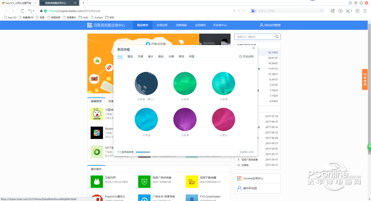Open 我的应用管理 user link
The height and width of the screenshot is (201, 371).
point(270,25)
